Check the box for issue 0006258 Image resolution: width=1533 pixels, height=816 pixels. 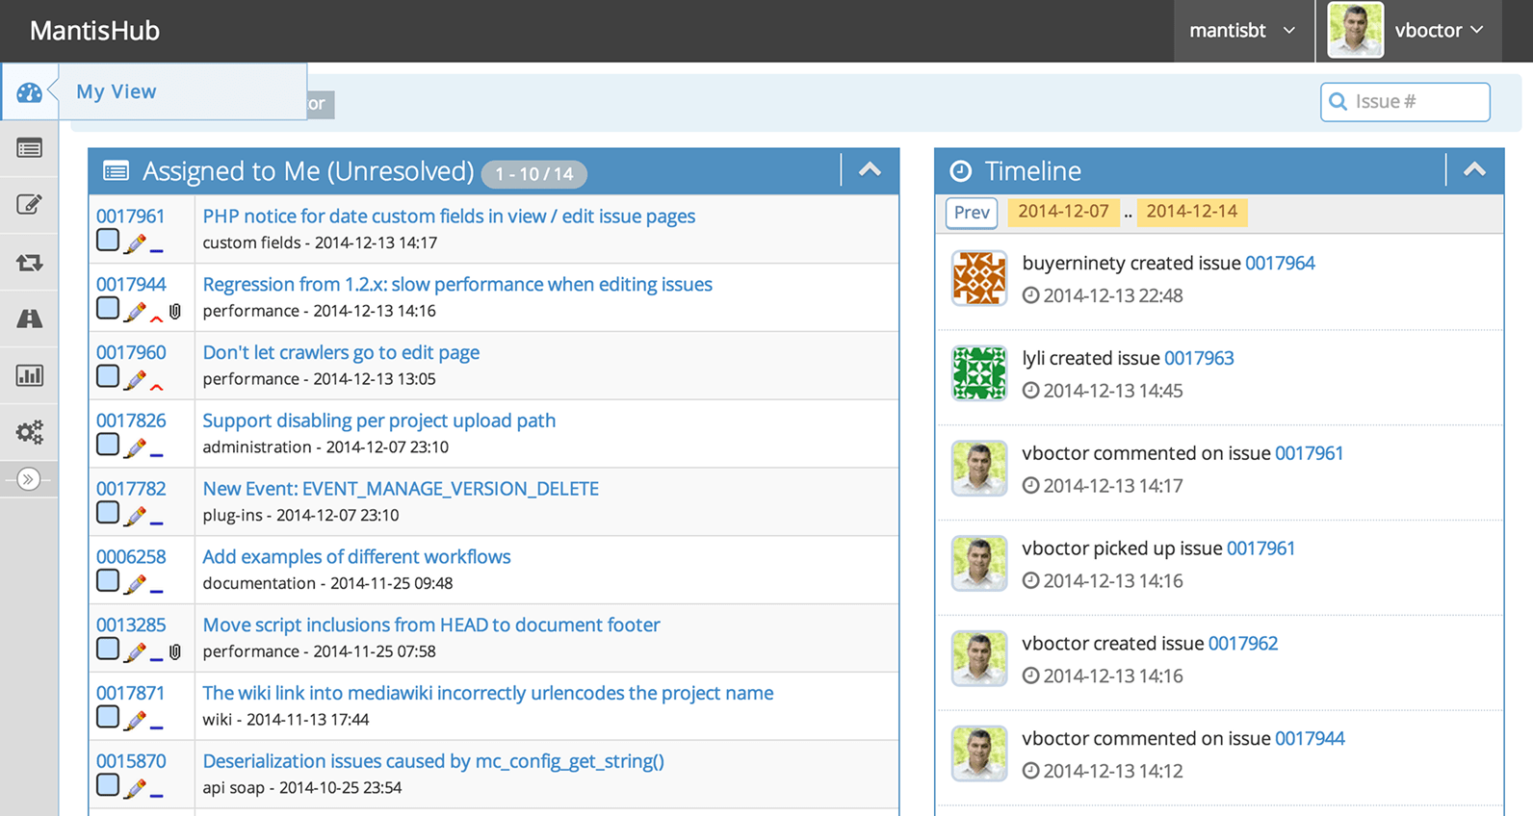[x=108, y=581]
